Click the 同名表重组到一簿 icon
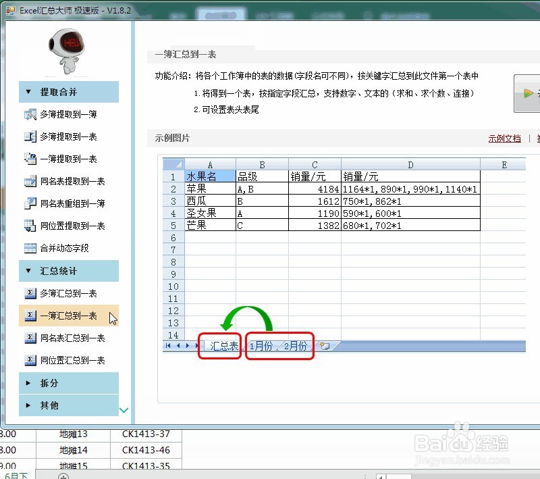 [x=30, y=203]
